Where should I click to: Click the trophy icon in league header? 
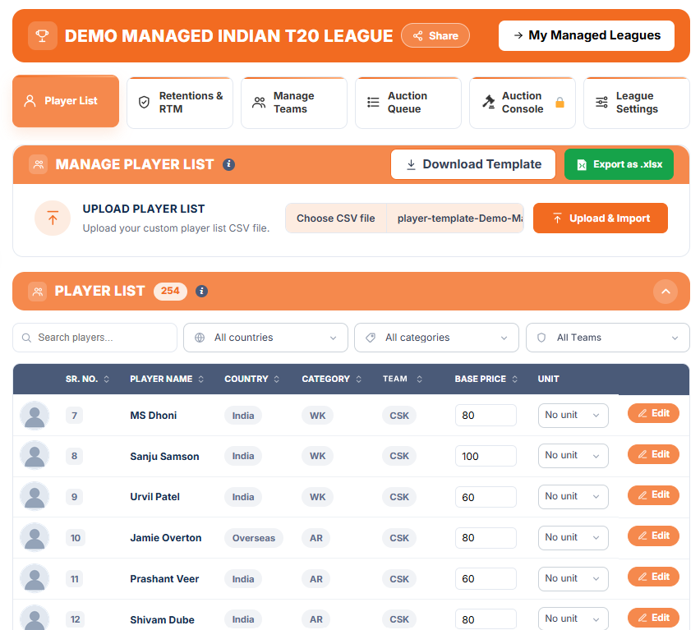point(43,35)
